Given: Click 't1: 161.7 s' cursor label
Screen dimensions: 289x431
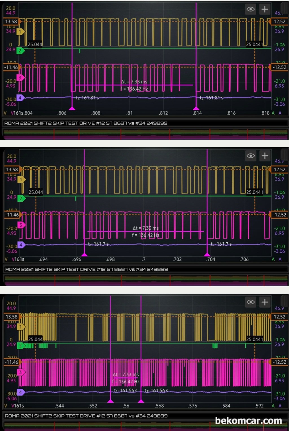Looking at the screenshot, I should [98, 244].
